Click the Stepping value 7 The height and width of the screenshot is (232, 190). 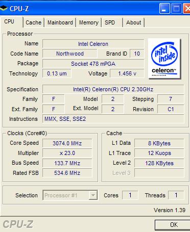[x=171, y=99]
